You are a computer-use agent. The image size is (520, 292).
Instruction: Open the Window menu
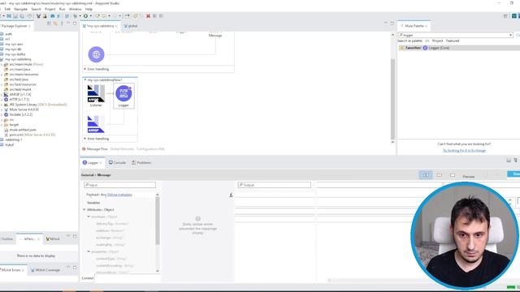(x=75, y=9)
